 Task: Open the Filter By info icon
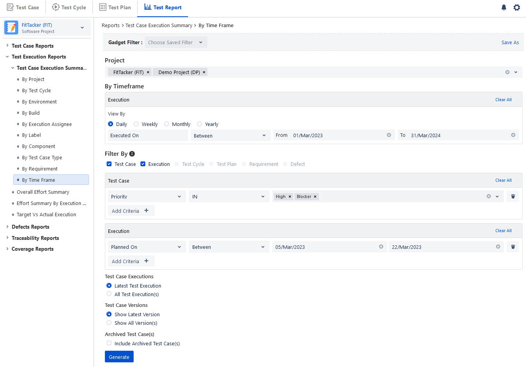[132, 153]
